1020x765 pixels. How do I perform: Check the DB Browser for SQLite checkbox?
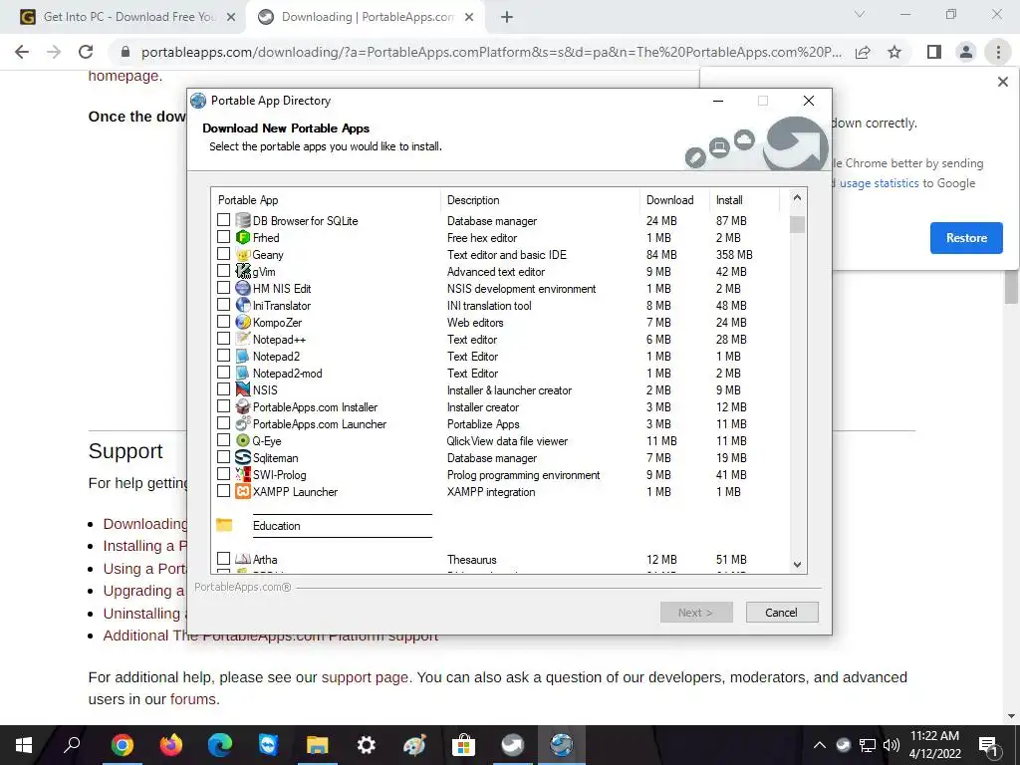223,220
